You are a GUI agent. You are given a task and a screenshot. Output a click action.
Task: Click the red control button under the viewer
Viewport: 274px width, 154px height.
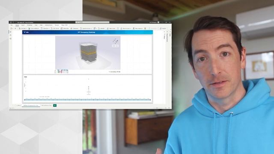(62, 71)
